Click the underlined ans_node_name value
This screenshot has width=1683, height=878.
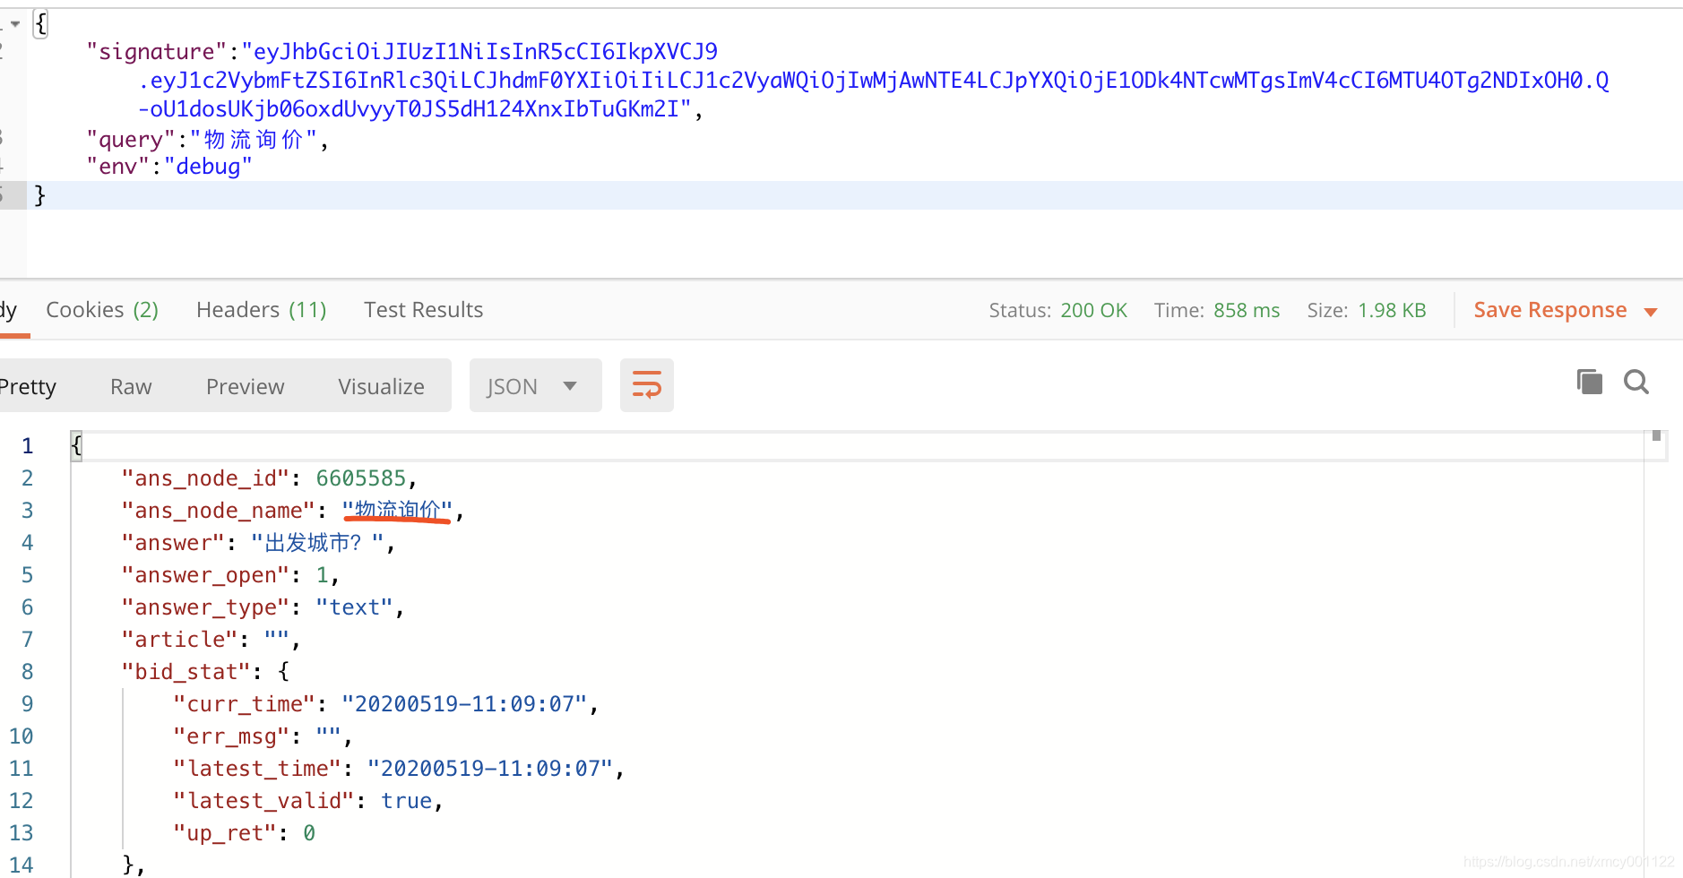tap(397, 511)
